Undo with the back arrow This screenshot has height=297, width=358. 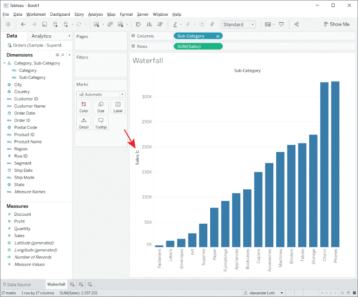[x=23, y=24]
